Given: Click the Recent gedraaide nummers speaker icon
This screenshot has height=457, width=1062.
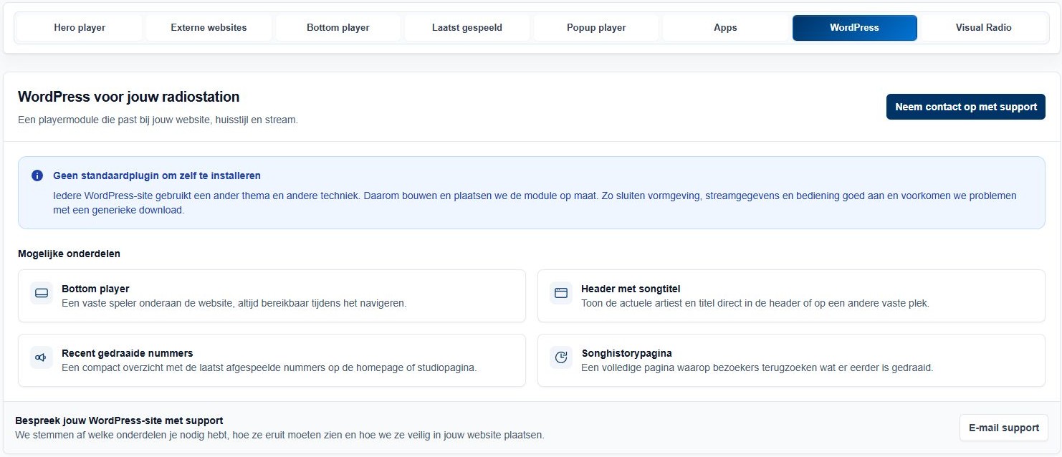Looking at the screenshot, I should pyautogui.click(x=42, y=357).
